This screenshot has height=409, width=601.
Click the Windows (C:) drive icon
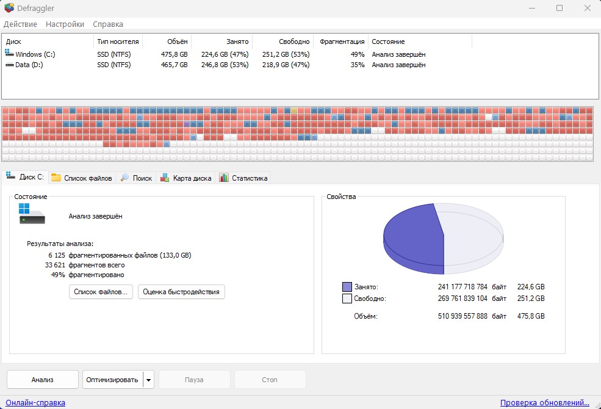coord(10,54)
